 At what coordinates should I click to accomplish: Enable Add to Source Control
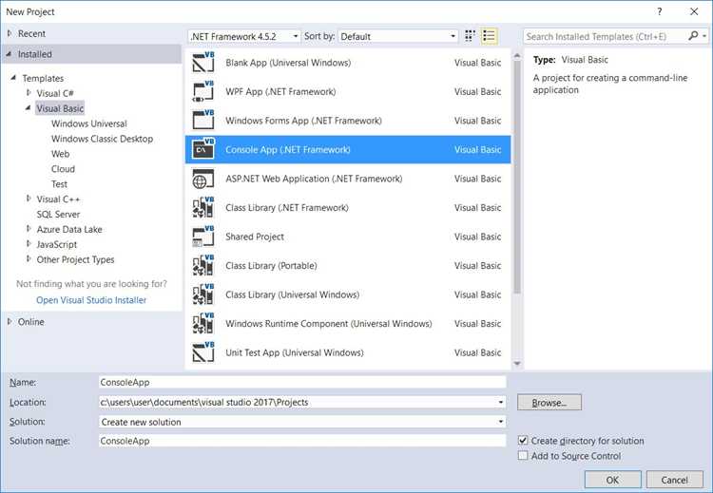pyautogui.click(x=523, y=456)
